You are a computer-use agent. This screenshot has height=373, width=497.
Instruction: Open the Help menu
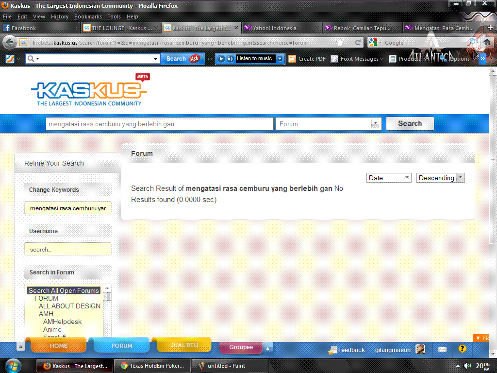(x=132, y=17)
